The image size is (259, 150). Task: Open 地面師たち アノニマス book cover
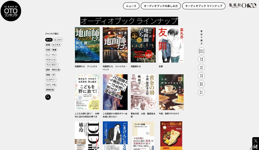pyautogui.click(x=87, y=45)
